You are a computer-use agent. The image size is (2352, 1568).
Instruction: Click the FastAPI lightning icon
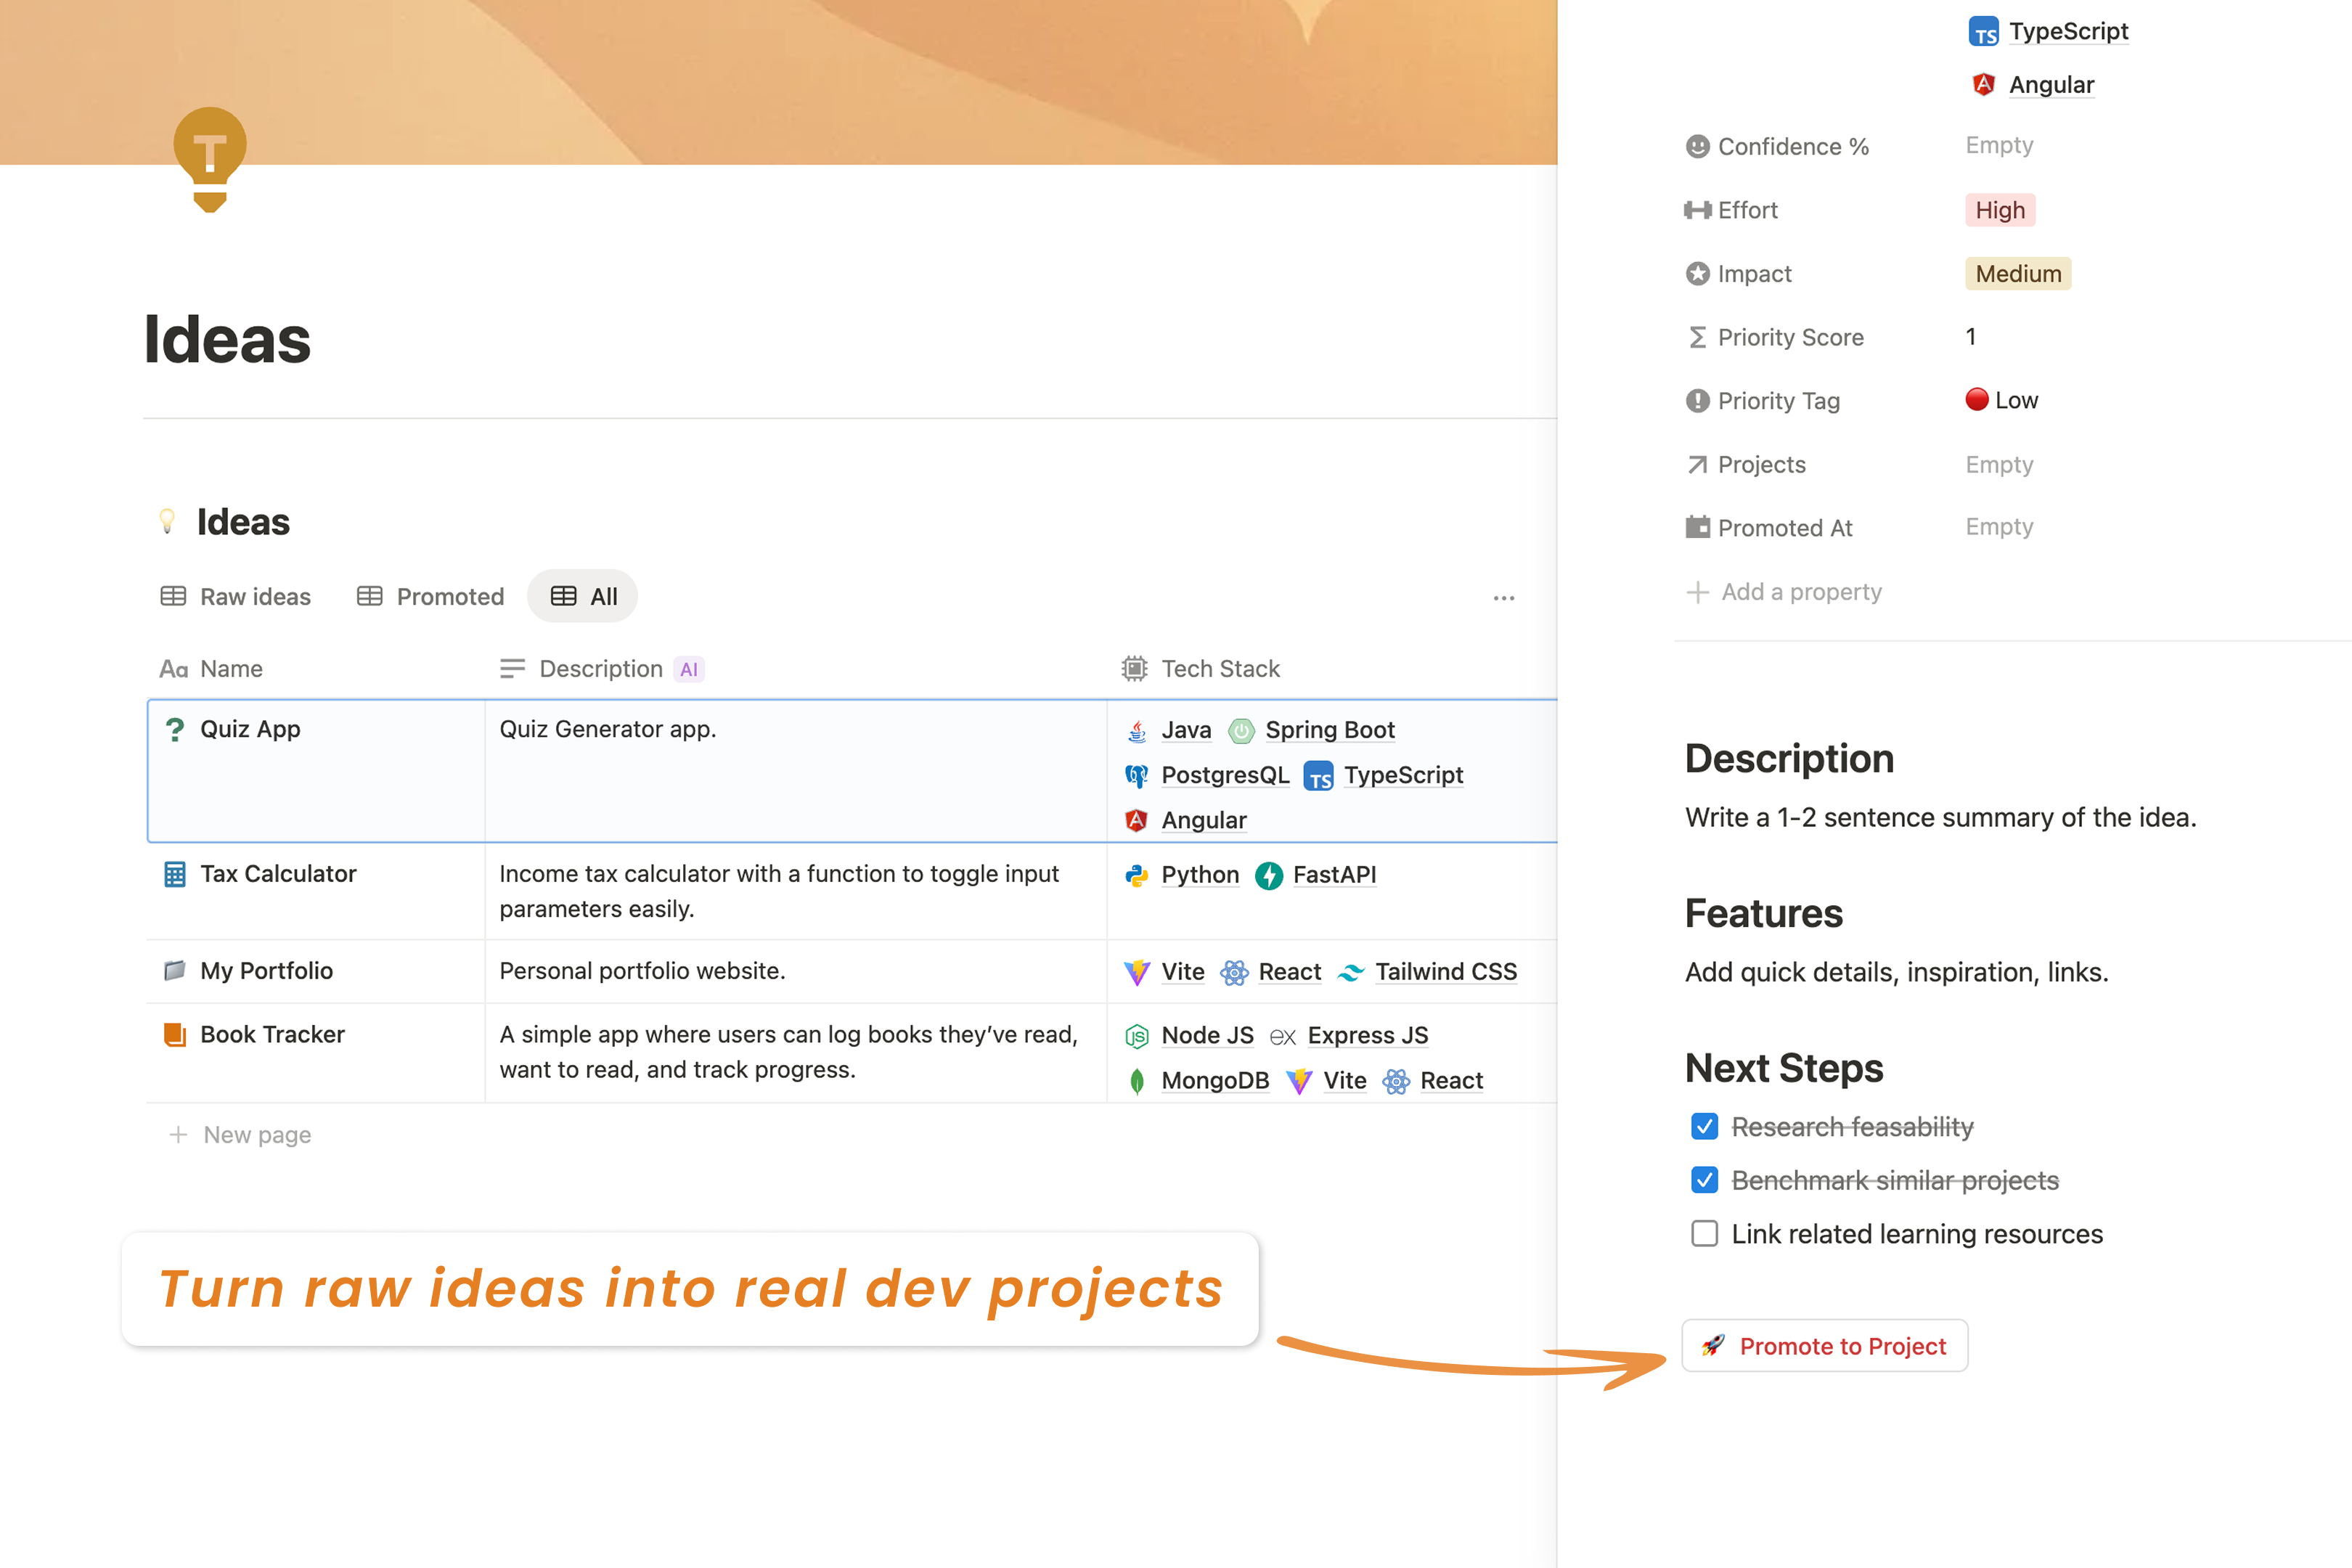(x=1269, y=875)
